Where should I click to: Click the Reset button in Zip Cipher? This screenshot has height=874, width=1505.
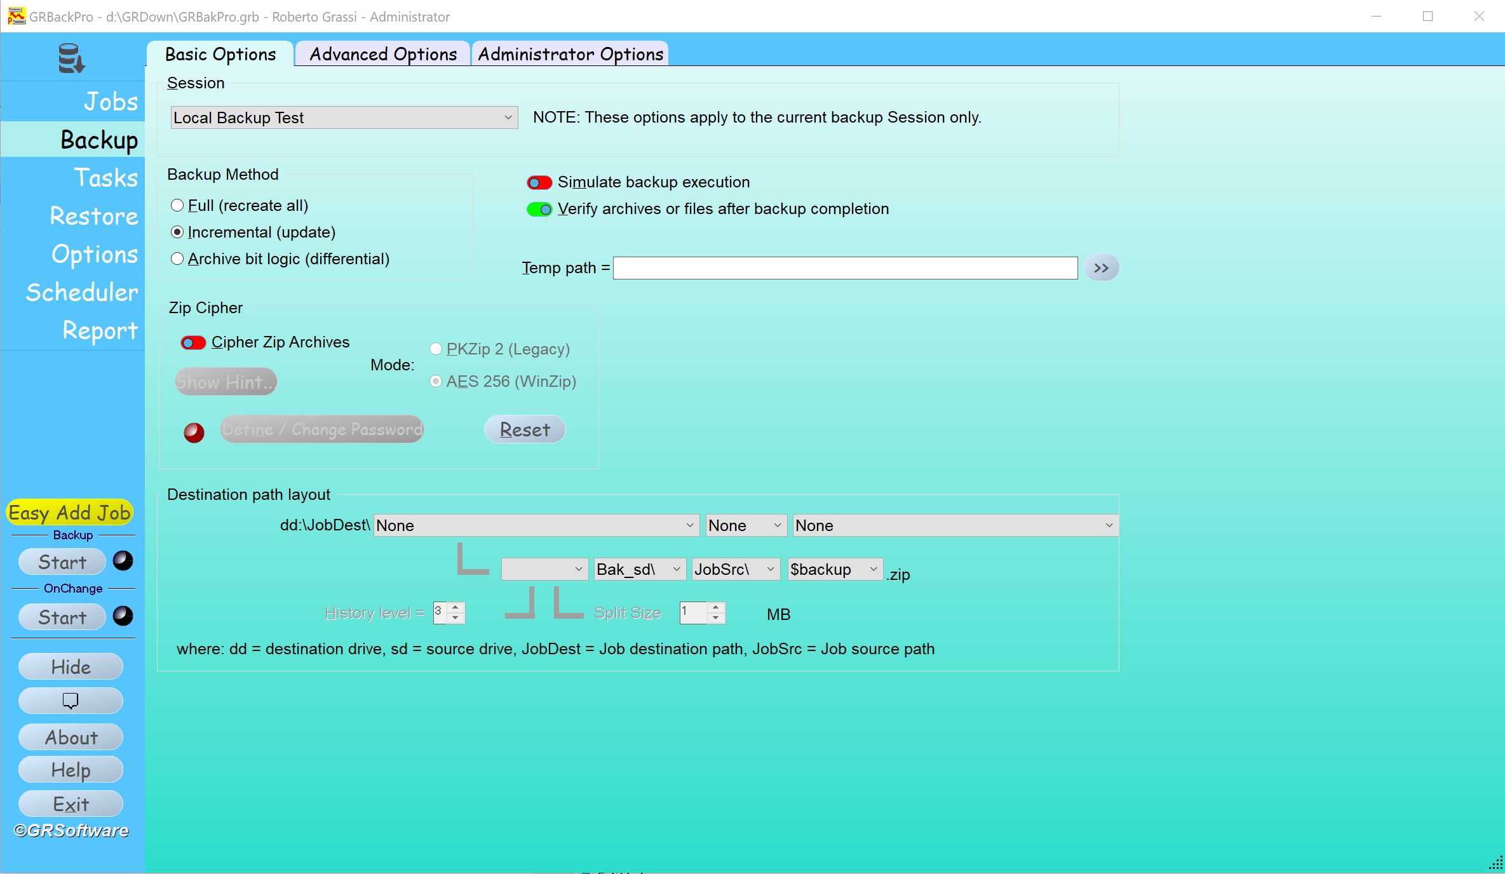525,429
